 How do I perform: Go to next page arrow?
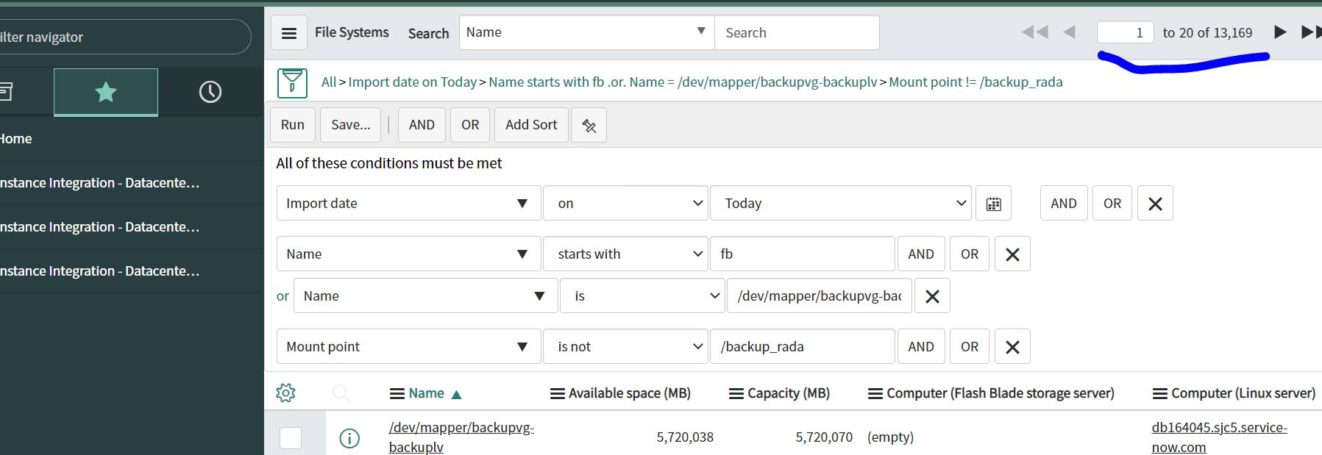click(x=1279, y=32)
